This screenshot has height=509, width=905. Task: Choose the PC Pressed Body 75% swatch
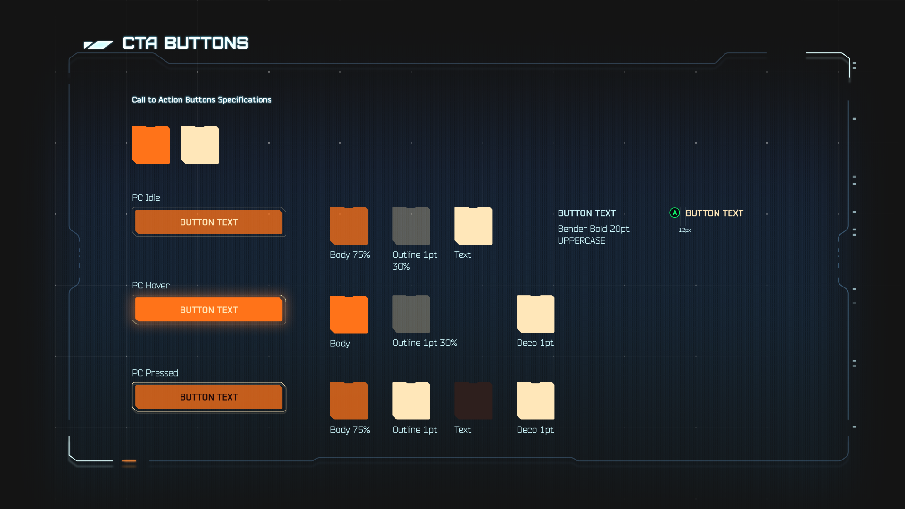pos(349,401)
